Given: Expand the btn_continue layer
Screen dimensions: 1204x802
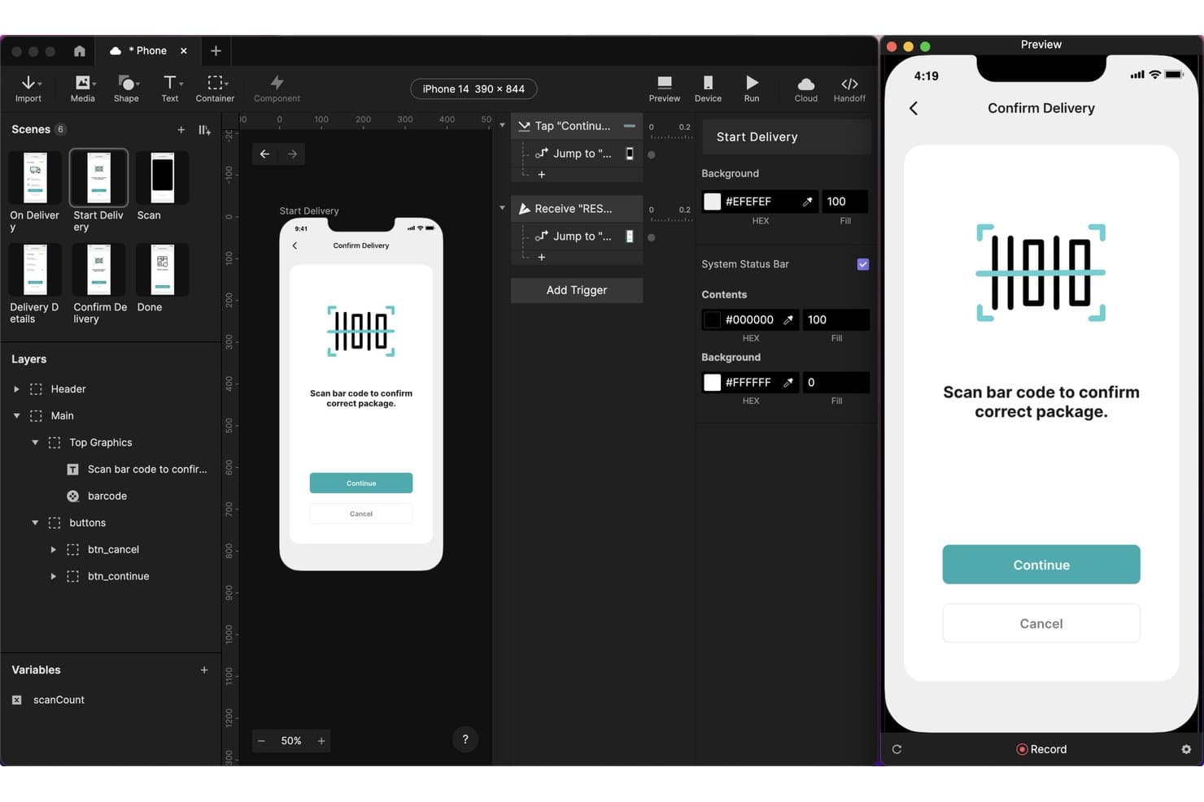Looking at the screenshot, I should [53, 577].
